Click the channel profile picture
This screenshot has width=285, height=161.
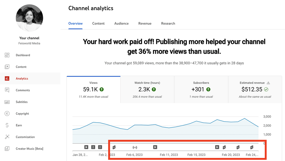click(x=30, y=18)
